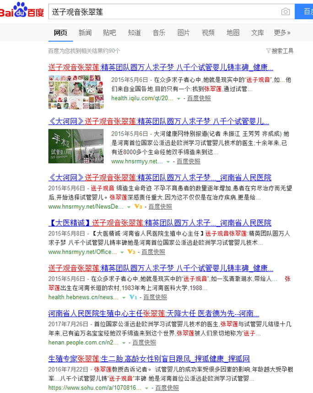Open first result title ending 健康
This screenshot has height=393, width=313.
[161, 67]
